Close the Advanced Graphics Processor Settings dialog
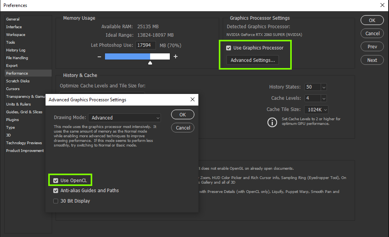The width and height of the screenshot is (389, 237). (192, 99)
